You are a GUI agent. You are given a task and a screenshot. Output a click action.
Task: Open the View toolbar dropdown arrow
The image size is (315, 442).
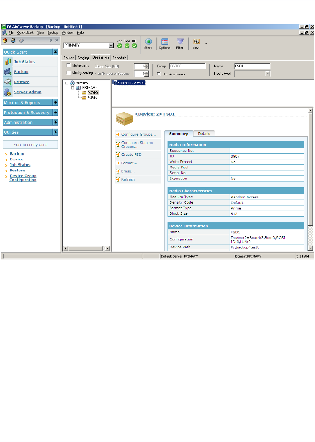(206, 44)
